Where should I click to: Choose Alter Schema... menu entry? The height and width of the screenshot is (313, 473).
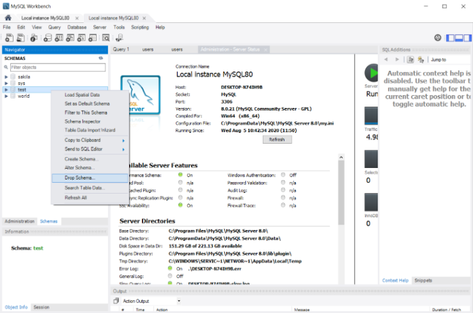[90, 167]
